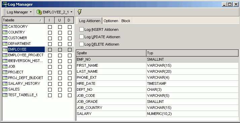Click the SALES table icon
Viewport: 240px width, 123px height.
(x=5, y=89)
